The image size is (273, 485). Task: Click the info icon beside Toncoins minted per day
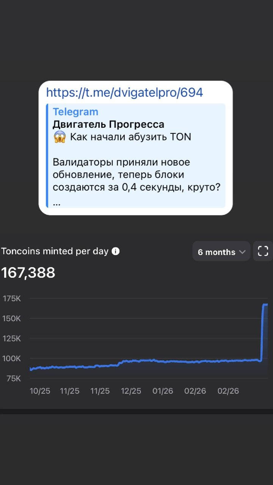[116, 251]
